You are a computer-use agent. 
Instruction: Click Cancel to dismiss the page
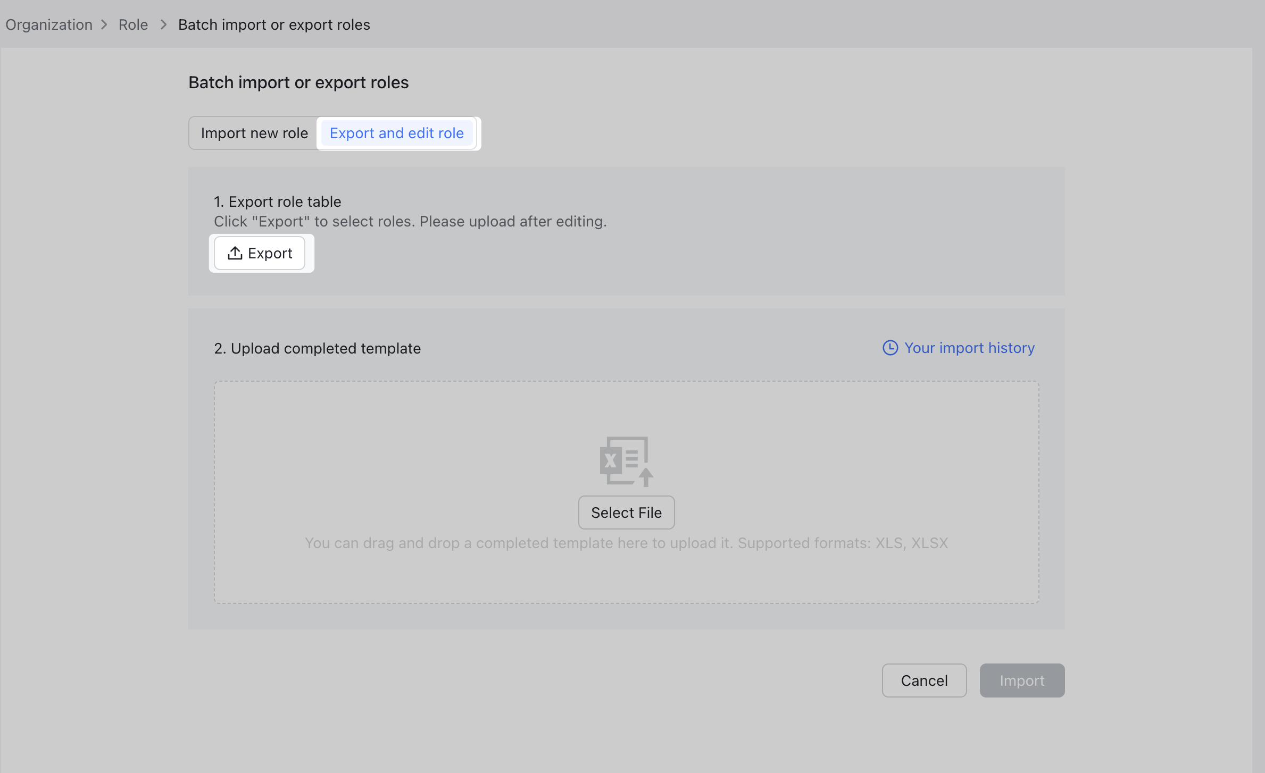click(924, 680)
